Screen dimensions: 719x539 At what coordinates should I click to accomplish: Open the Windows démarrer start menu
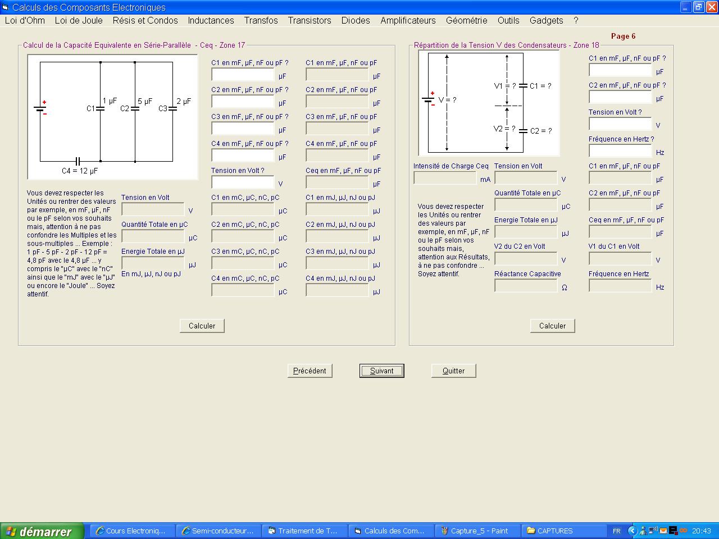[x=42, y=531]
